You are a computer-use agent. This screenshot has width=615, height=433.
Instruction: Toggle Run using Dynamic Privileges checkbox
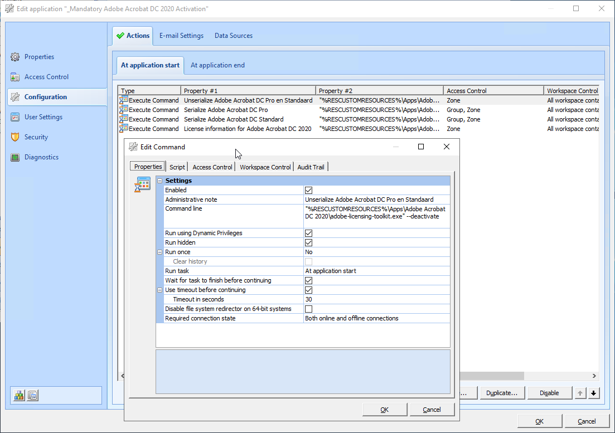(x=308, y=233)
